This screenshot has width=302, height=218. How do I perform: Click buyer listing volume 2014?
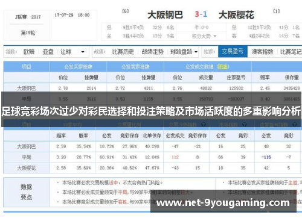(91, 88)
